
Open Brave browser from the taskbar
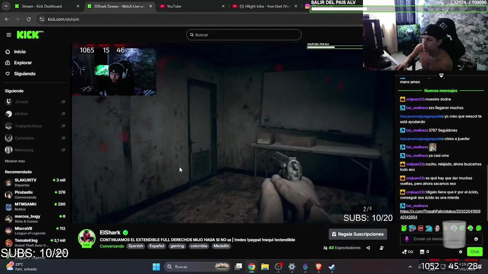click(319, 267)
